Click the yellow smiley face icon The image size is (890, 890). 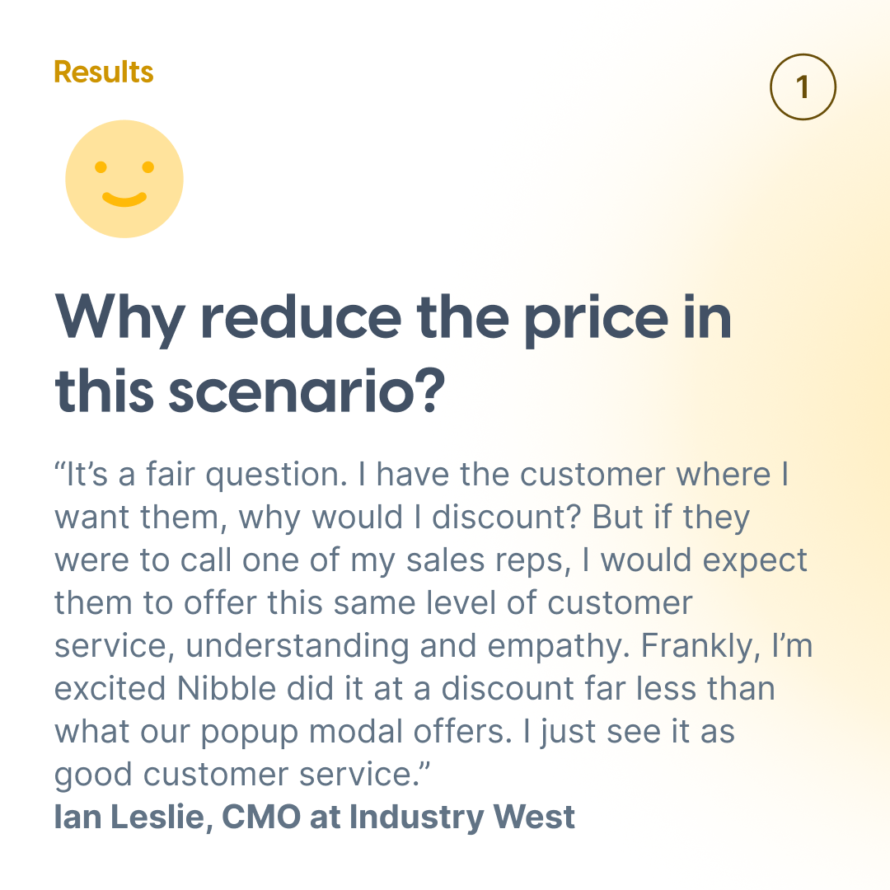(124, 179)
